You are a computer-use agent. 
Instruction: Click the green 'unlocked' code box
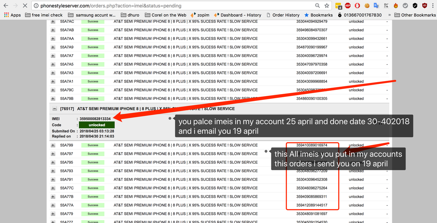(97, 125)
